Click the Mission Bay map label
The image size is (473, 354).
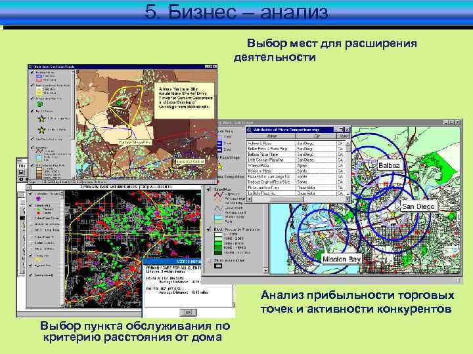[341, 259]
